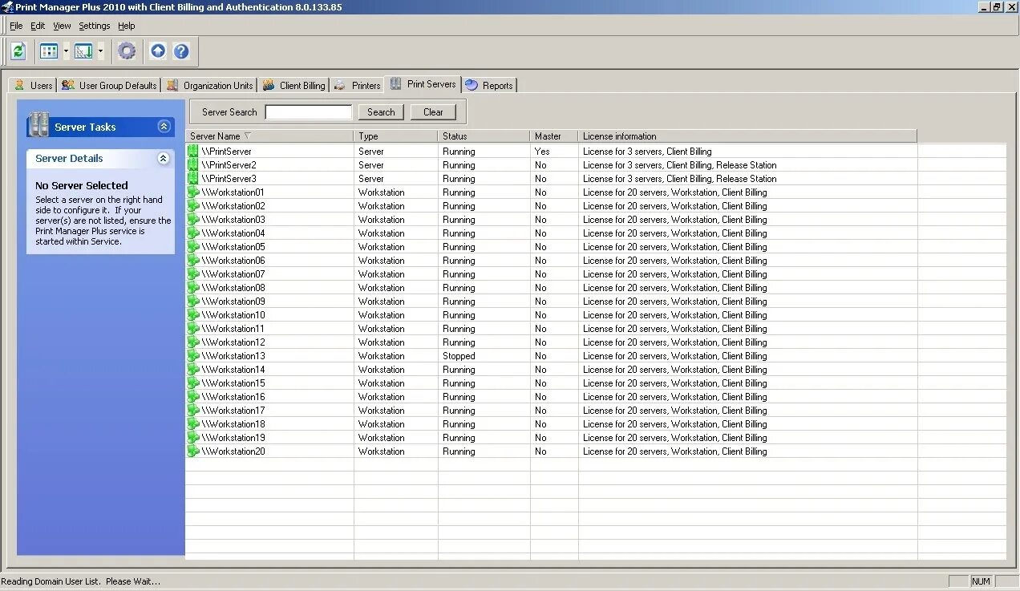
Task: Open the Settings menu
Action: tap(94, 26)
